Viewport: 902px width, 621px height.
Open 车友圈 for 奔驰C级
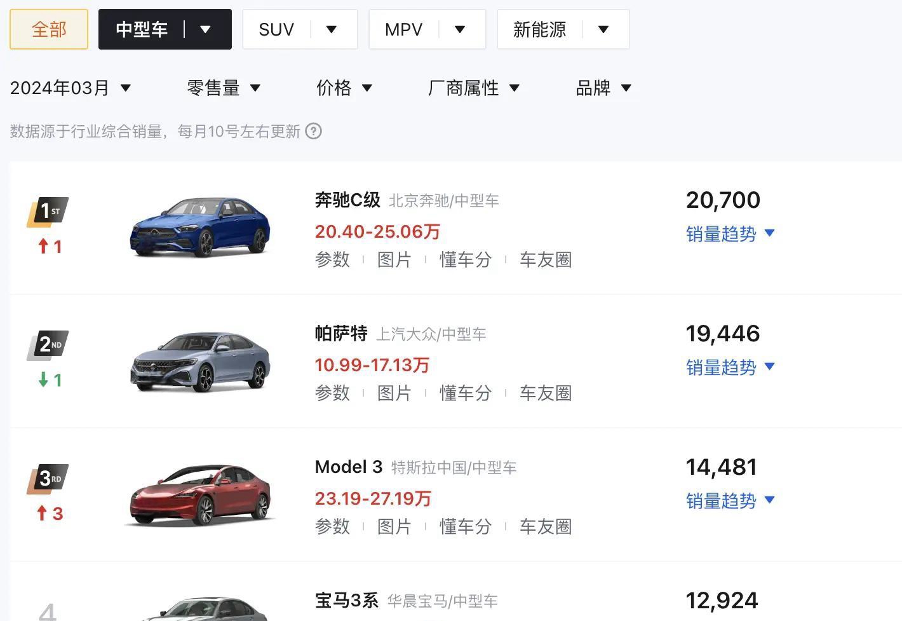[546, 259]
